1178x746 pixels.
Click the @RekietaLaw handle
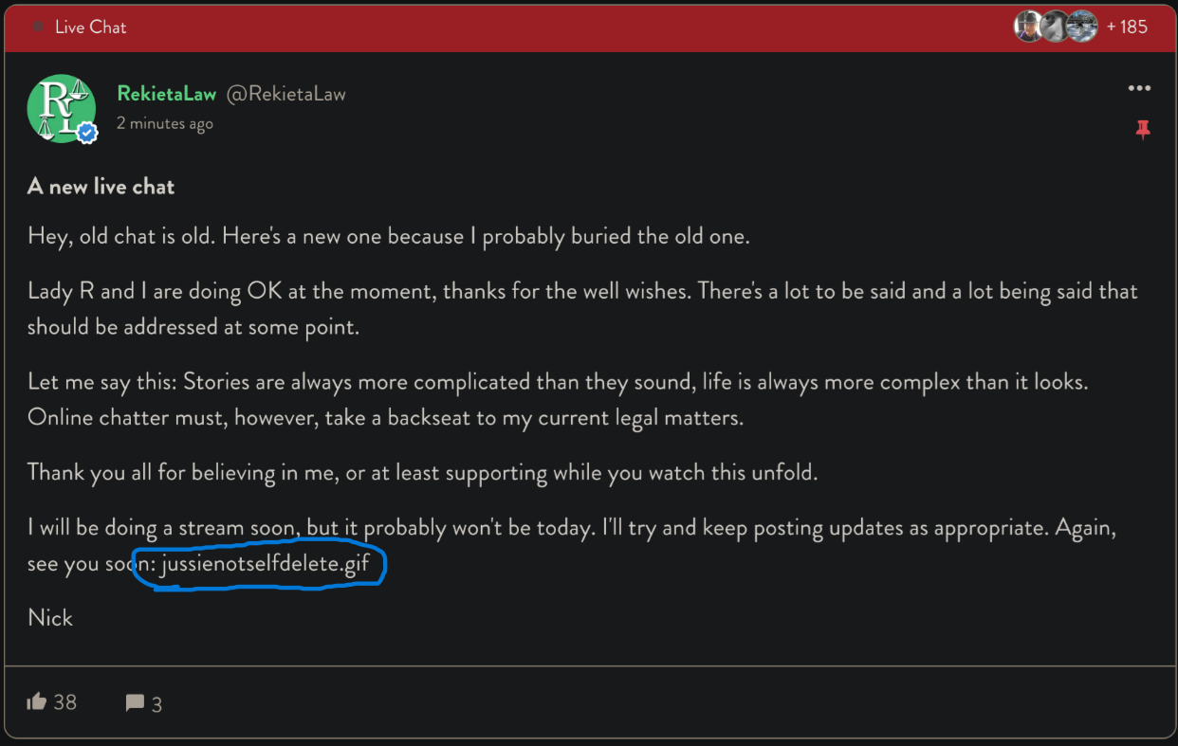click(285, 94)
